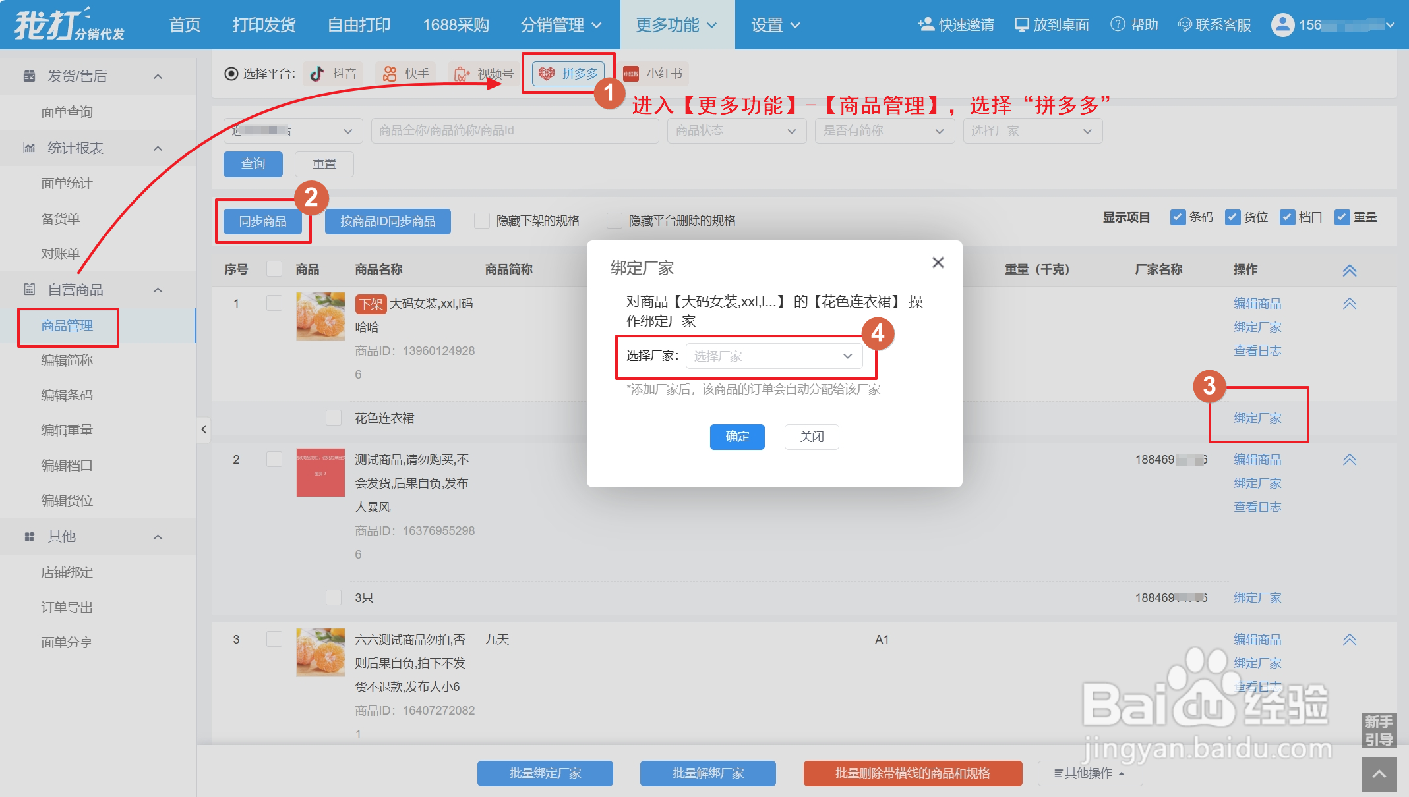Click the scroll-to-top arrow button

coord(1379,775)
